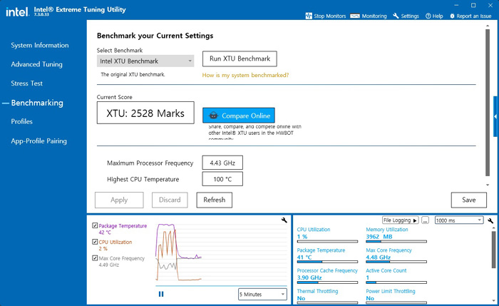Click the Thermal Throttling No monitor
Viewport: 499px width, 306px height.
pyautogui.click(x=327, y=296)
